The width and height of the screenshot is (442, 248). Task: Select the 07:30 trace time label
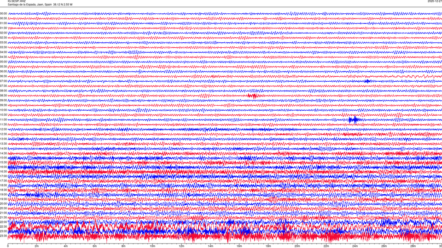3,86
